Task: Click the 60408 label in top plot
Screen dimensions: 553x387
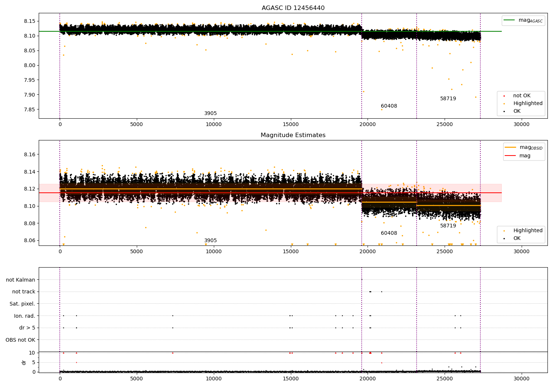Action: pos(389,106)
